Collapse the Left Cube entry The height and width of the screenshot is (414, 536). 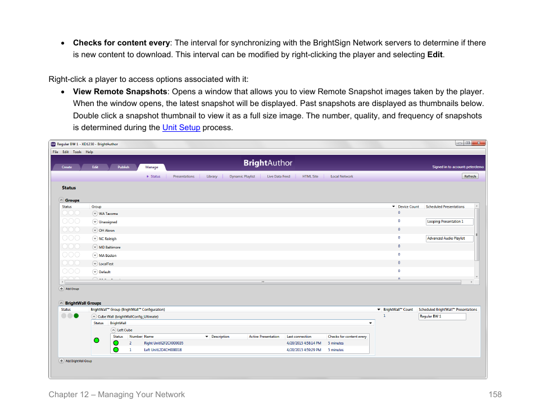tap(113, 330)
